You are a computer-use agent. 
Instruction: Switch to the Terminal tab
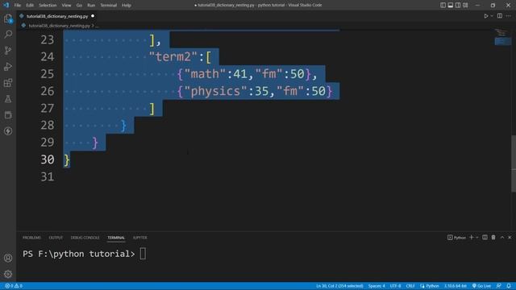point(116,238)
